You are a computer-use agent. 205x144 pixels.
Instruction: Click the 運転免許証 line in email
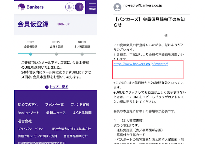pos(138,130)
